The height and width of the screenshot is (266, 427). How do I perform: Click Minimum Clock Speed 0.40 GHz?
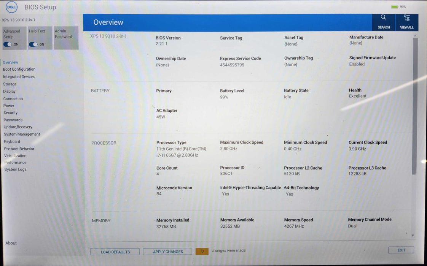pyautogui.click(x=293, y=149)
